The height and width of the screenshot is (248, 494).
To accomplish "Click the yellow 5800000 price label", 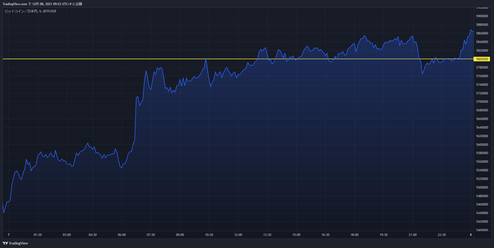I will pos(482,59).
